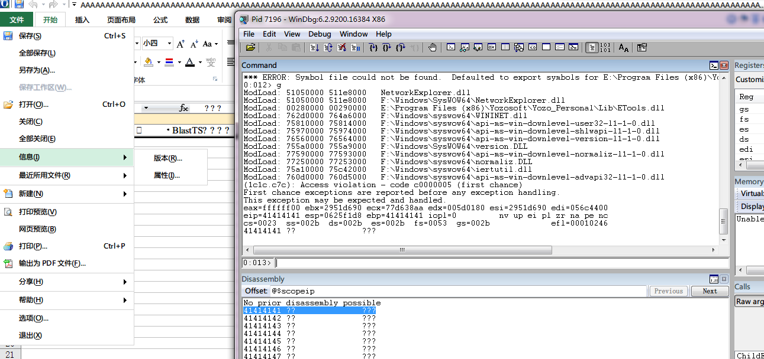Click the Font (AA) icon in WinDbg toolbar
764x359 pixels.
624,47
